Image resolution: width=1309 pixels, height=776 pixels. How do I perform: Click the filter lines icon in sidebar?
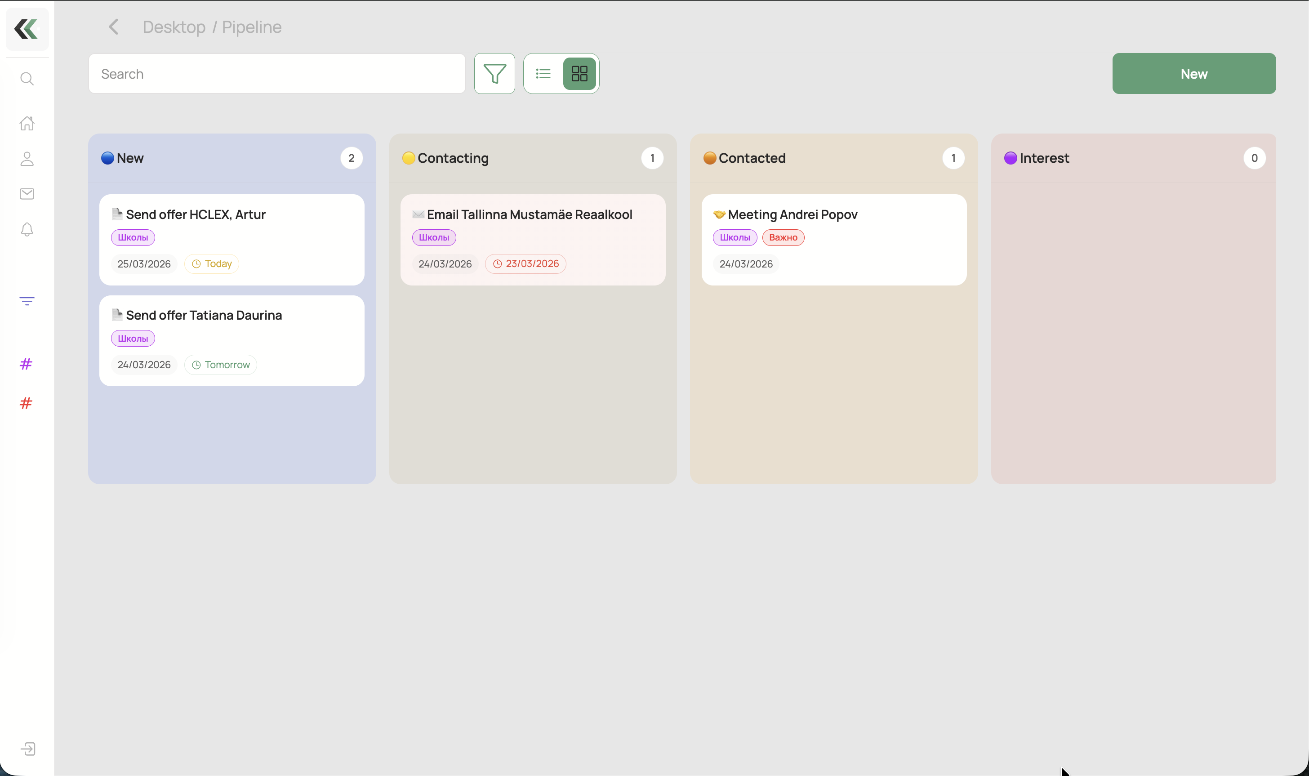[x=27, y=301]
